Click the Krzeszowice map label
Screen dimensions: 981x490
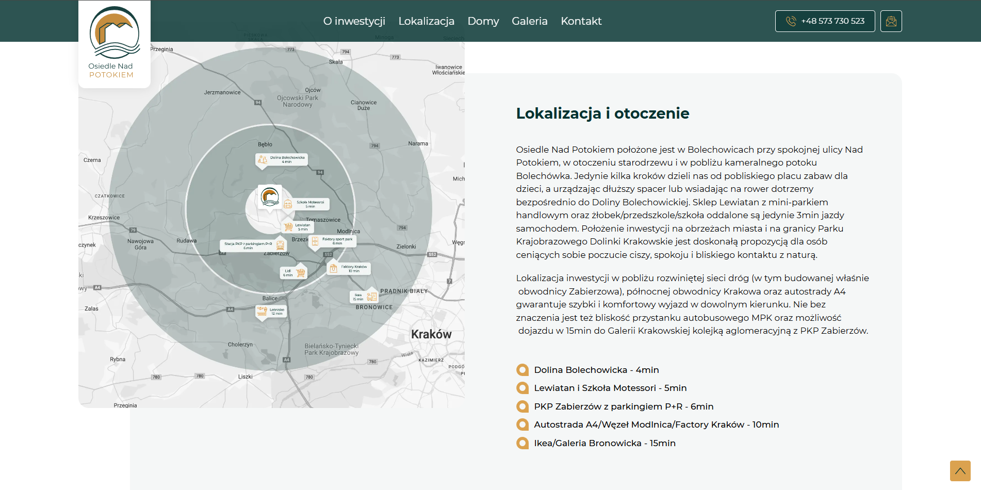(x=104, y=217)
